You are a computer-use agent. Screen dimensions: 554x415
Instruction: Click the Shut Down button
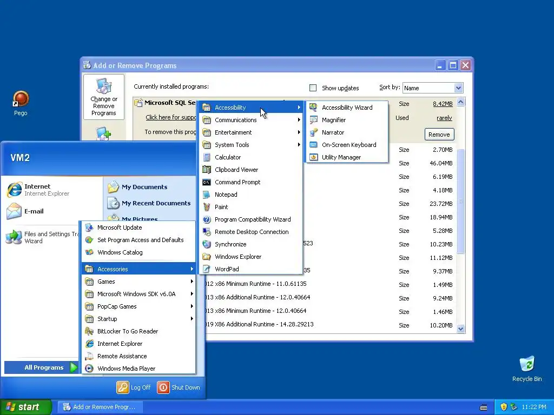(x=179, y=387)
